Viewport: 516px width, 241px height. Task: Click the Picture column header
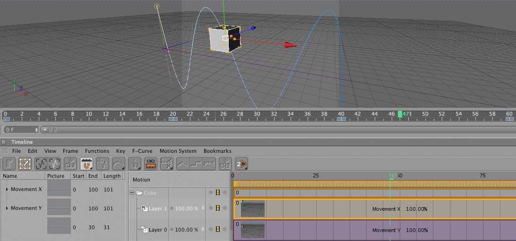pyautogui.click(x=56, y=176)
